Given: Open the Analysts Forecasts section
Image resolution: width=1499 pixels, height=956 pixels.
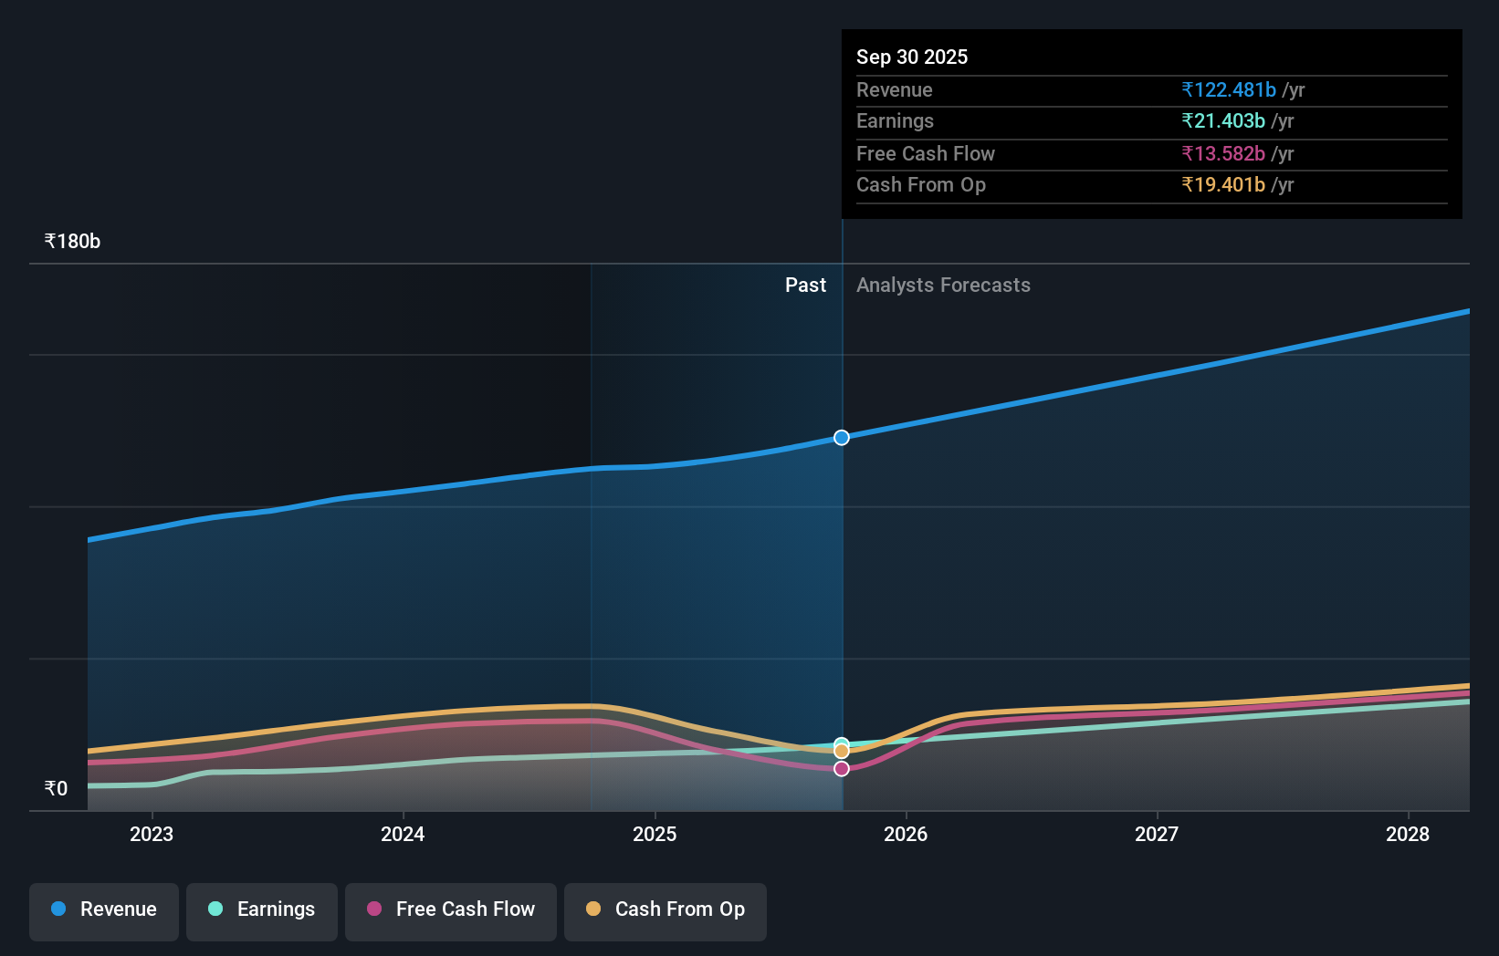Looking at the screenshot, I should click(943, 285).
